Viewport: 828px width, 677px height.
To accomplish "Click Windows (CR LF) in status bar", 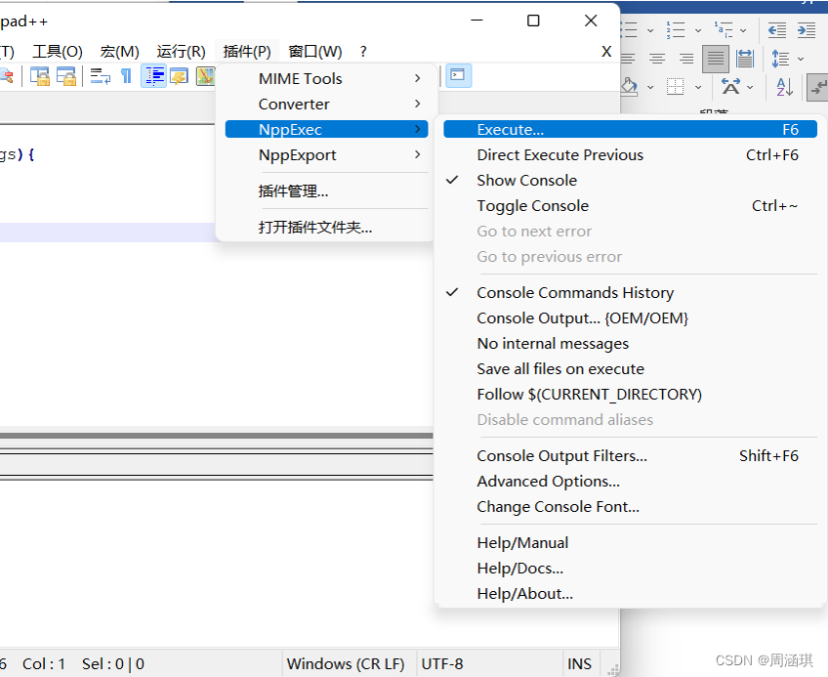I will tap(346, 663).
